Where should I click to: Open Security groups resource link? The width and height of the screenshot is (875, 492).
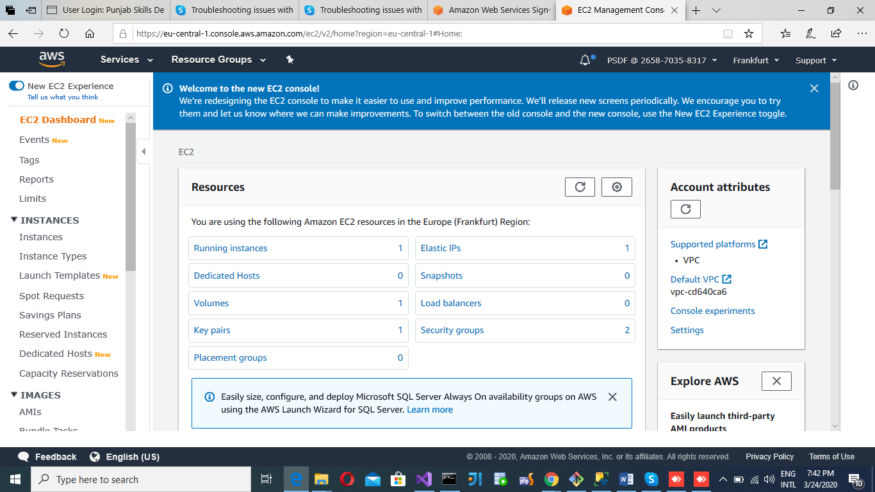452,330
